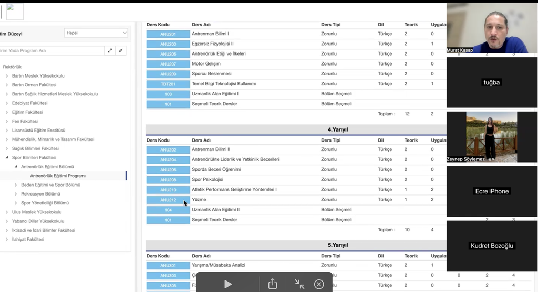Image resolution: width=538 pixels, height=292 pixels.
Task: Open course code ANU201 button
Action: click(168, 34)
